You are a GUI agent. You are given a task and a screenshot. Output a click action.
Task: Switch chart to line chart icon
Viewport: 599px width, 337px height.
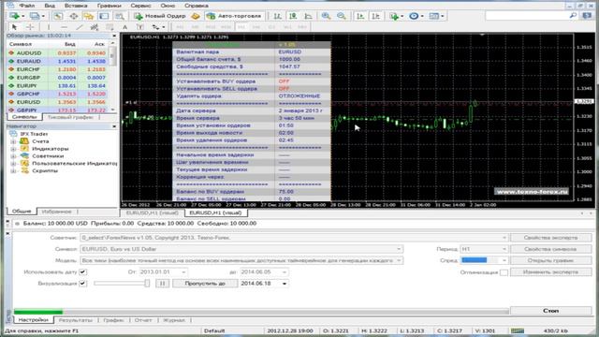(308, 16)
